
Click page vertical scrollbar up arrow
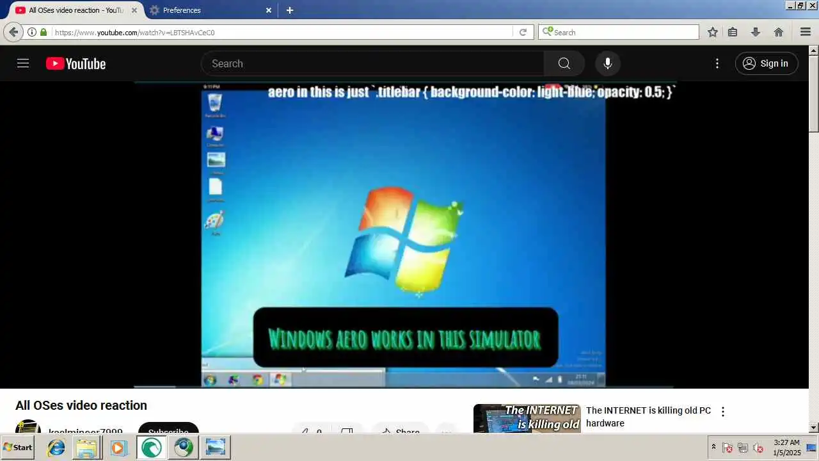pos(814,50)
